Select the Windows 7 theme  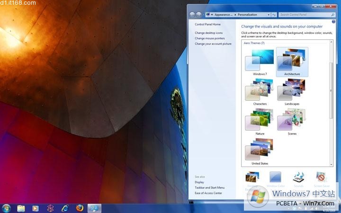tap(260, 62)
